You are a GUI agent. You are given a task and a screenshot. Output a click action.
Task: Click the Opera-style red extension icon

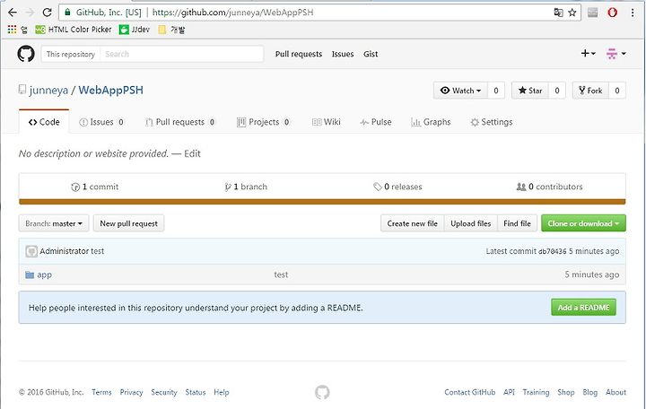click(612, 13)
